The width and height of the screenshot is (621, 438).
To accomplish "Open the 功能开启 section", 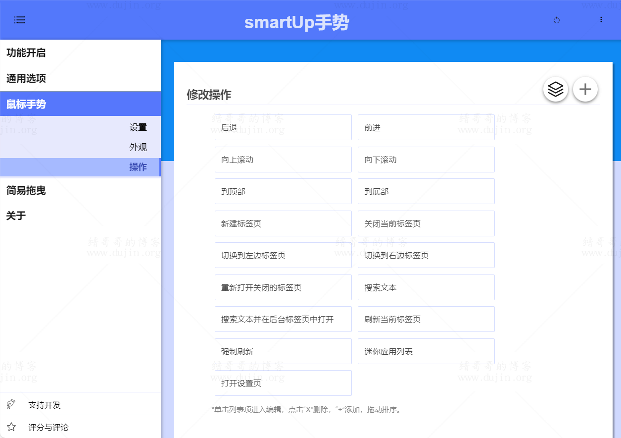I will click(x=80, y=53).
